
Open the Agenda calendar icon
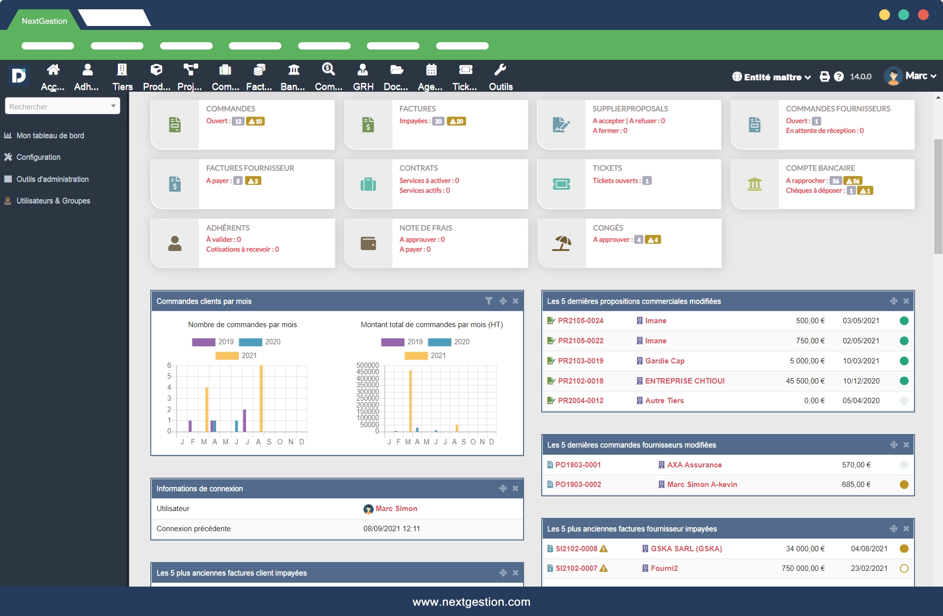click(x=431, y=70)
